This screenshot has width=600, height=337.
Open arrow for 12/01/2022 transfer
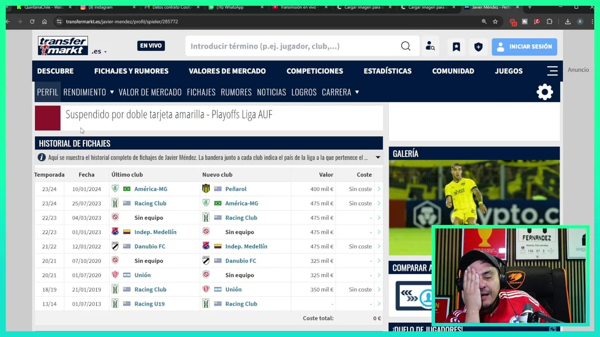click(379, 246)
